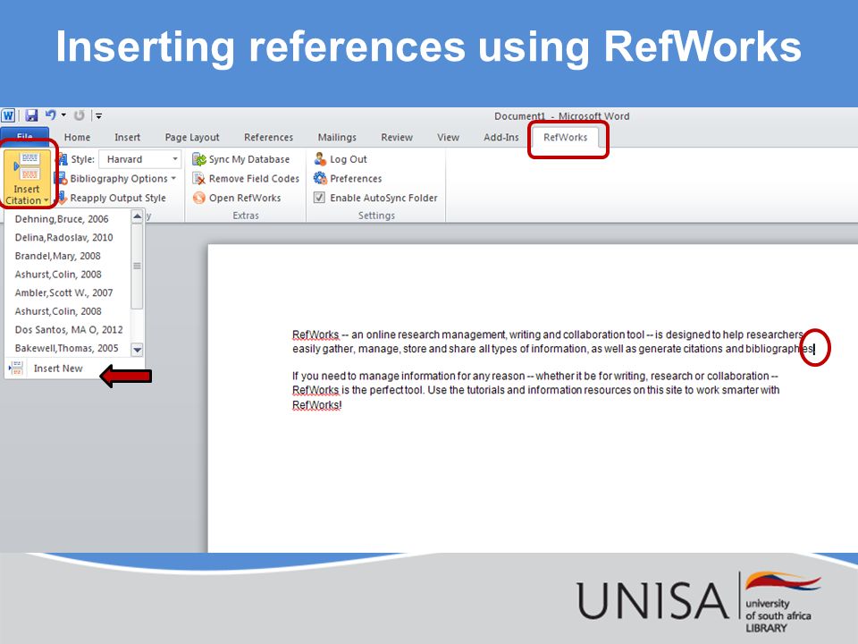Click the citation list scroll-up arrow
This screenshot has width=858, height=644.
coord(138,216)
